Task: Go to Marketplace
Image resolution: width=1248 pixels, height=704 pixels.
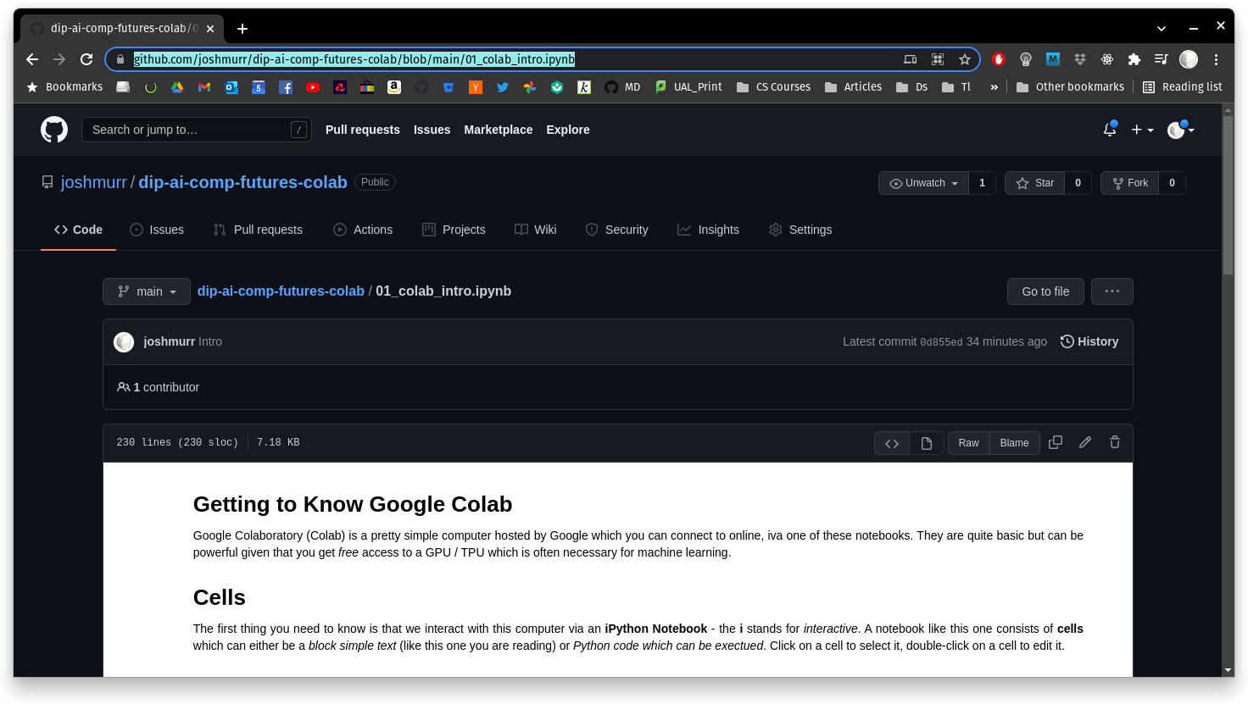Action: coord(499,130)
